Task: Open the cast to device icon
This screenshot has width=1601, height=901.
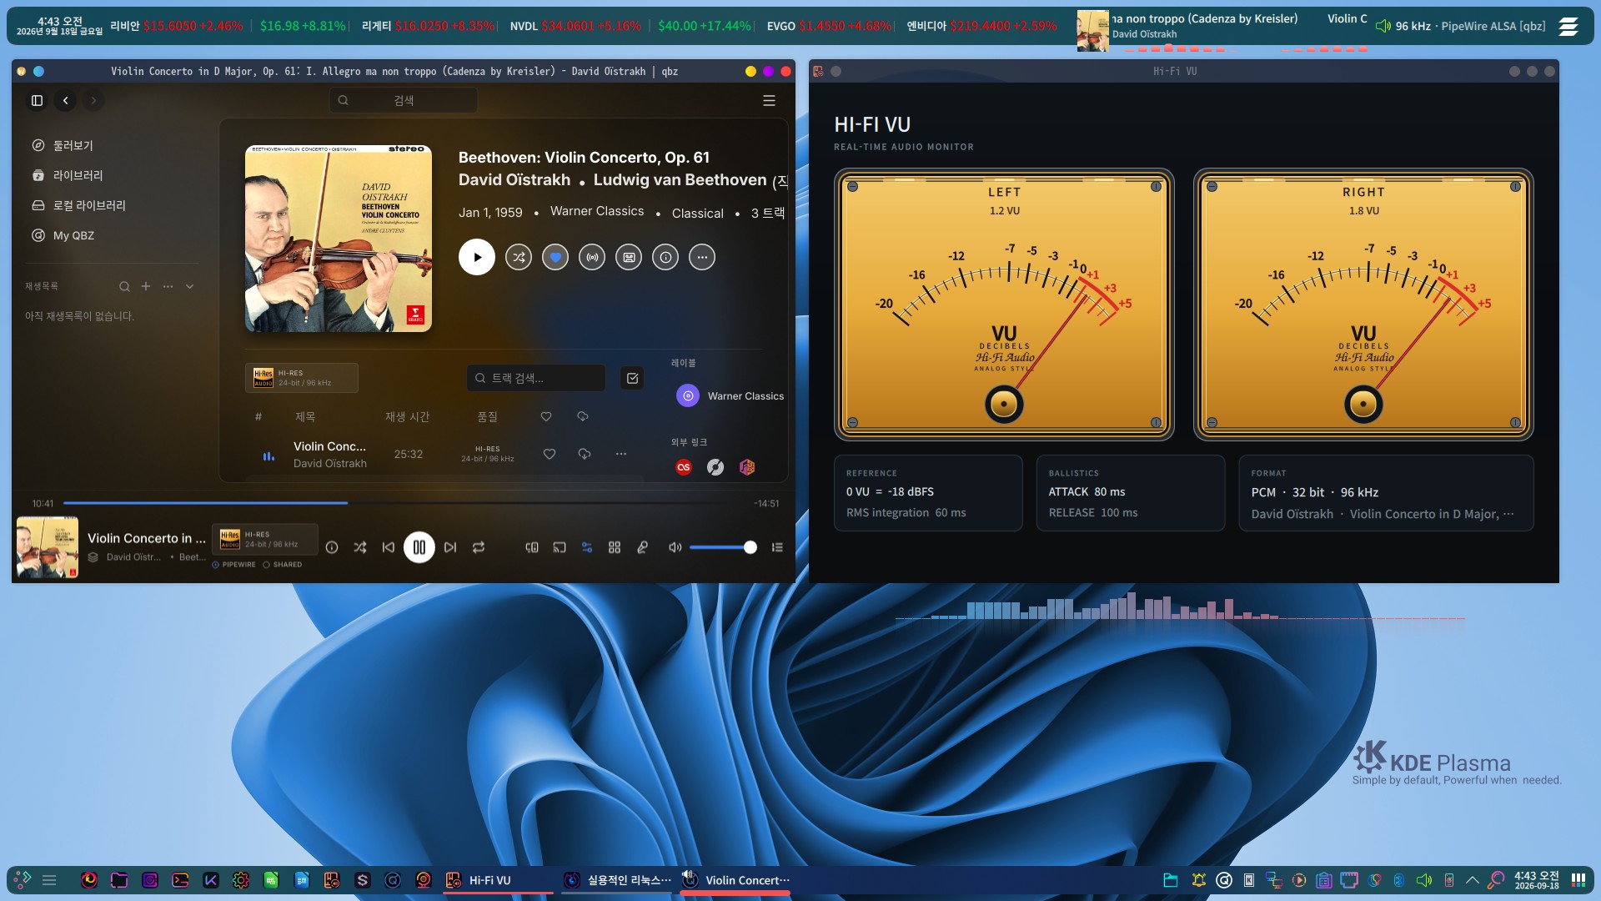Action: tap(560, 547)
